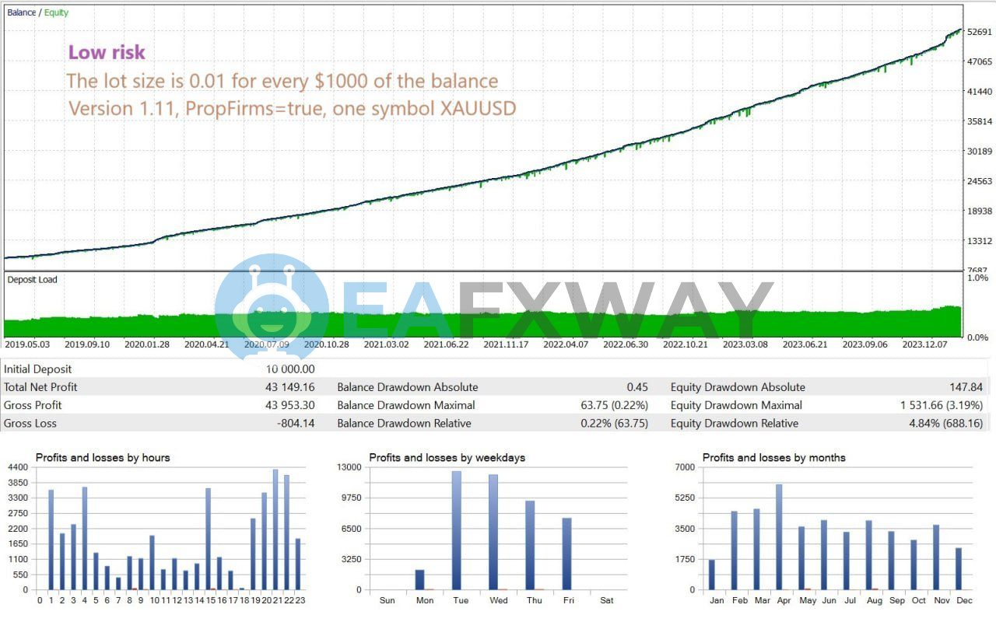Select the 0.45 balance drawdown value
Viewport: 996px width, 622px height.
click(637, 387)
